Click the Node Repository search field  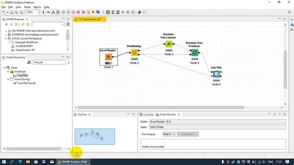[x=49, y=62]
